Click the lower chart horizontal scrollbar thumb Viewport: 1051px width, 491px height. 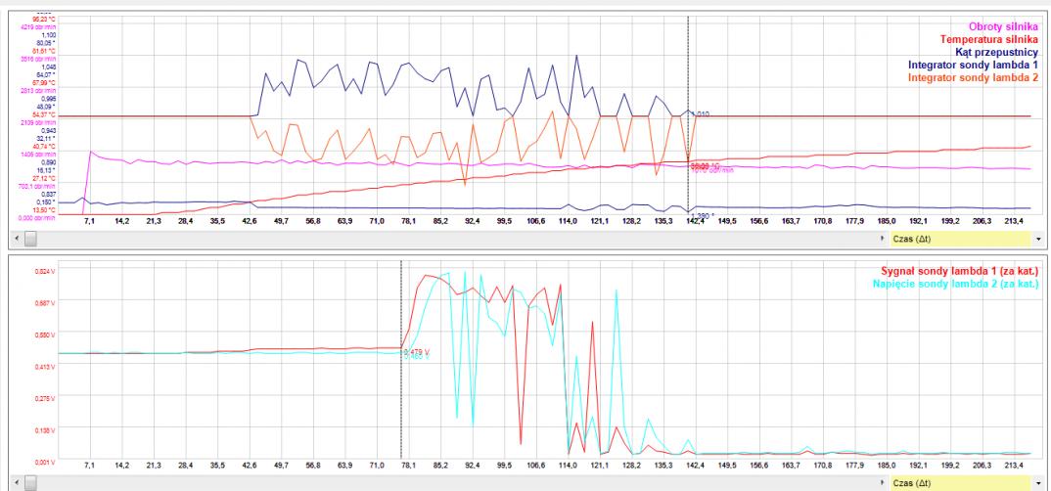pos(30,482)
